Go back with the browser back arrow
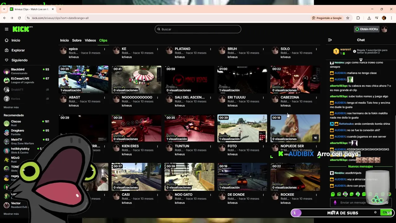This screenshot has height=223, width=396. [4, 18]
